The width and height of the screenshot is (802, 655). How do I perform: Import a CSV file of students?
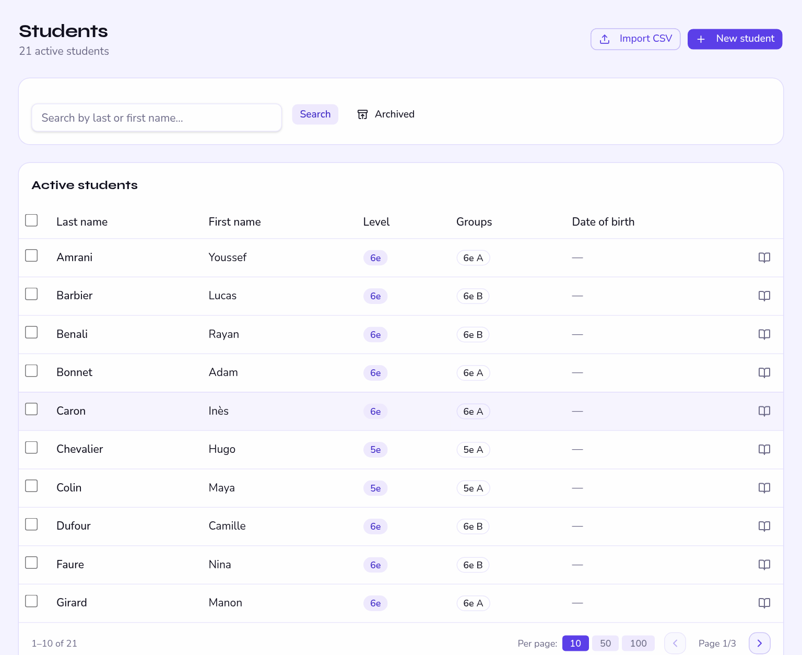pyautogui.click(x=635, y=39)
